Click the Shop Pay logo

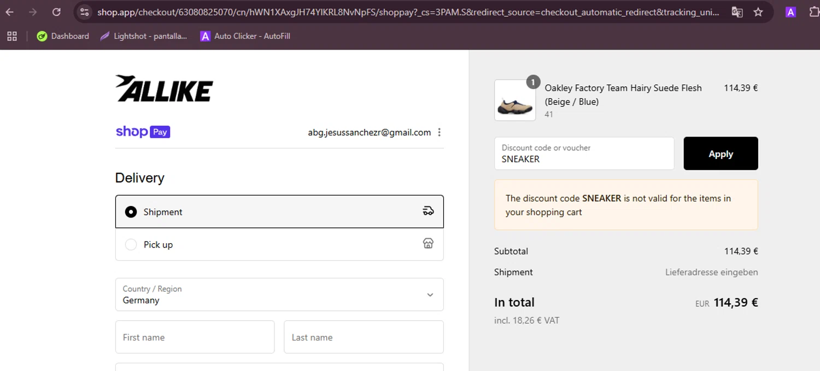tap(143, 132)
